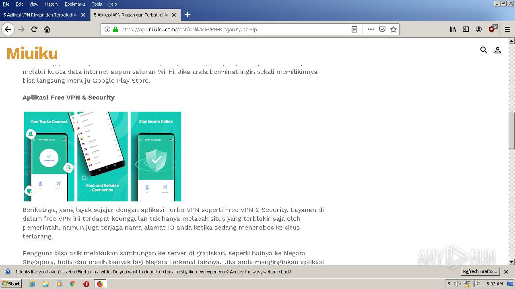The image size is (515, 289).
Task: Reload the current page
Action: coord(34,29)
